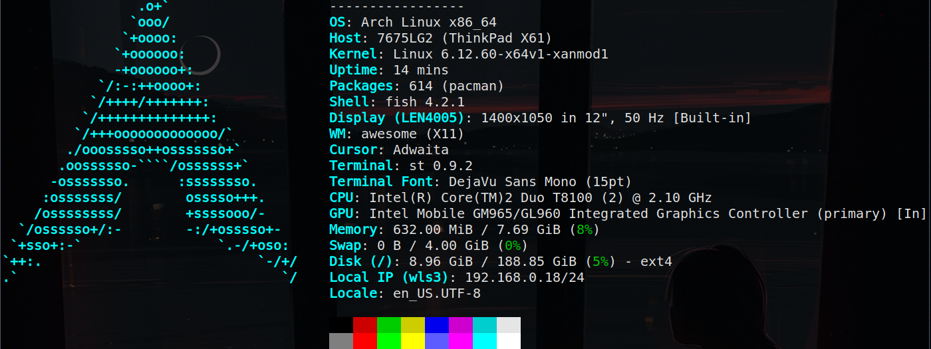Click the gray color block in bottom row
Screen dimensions: 931x349
point(341,341)
